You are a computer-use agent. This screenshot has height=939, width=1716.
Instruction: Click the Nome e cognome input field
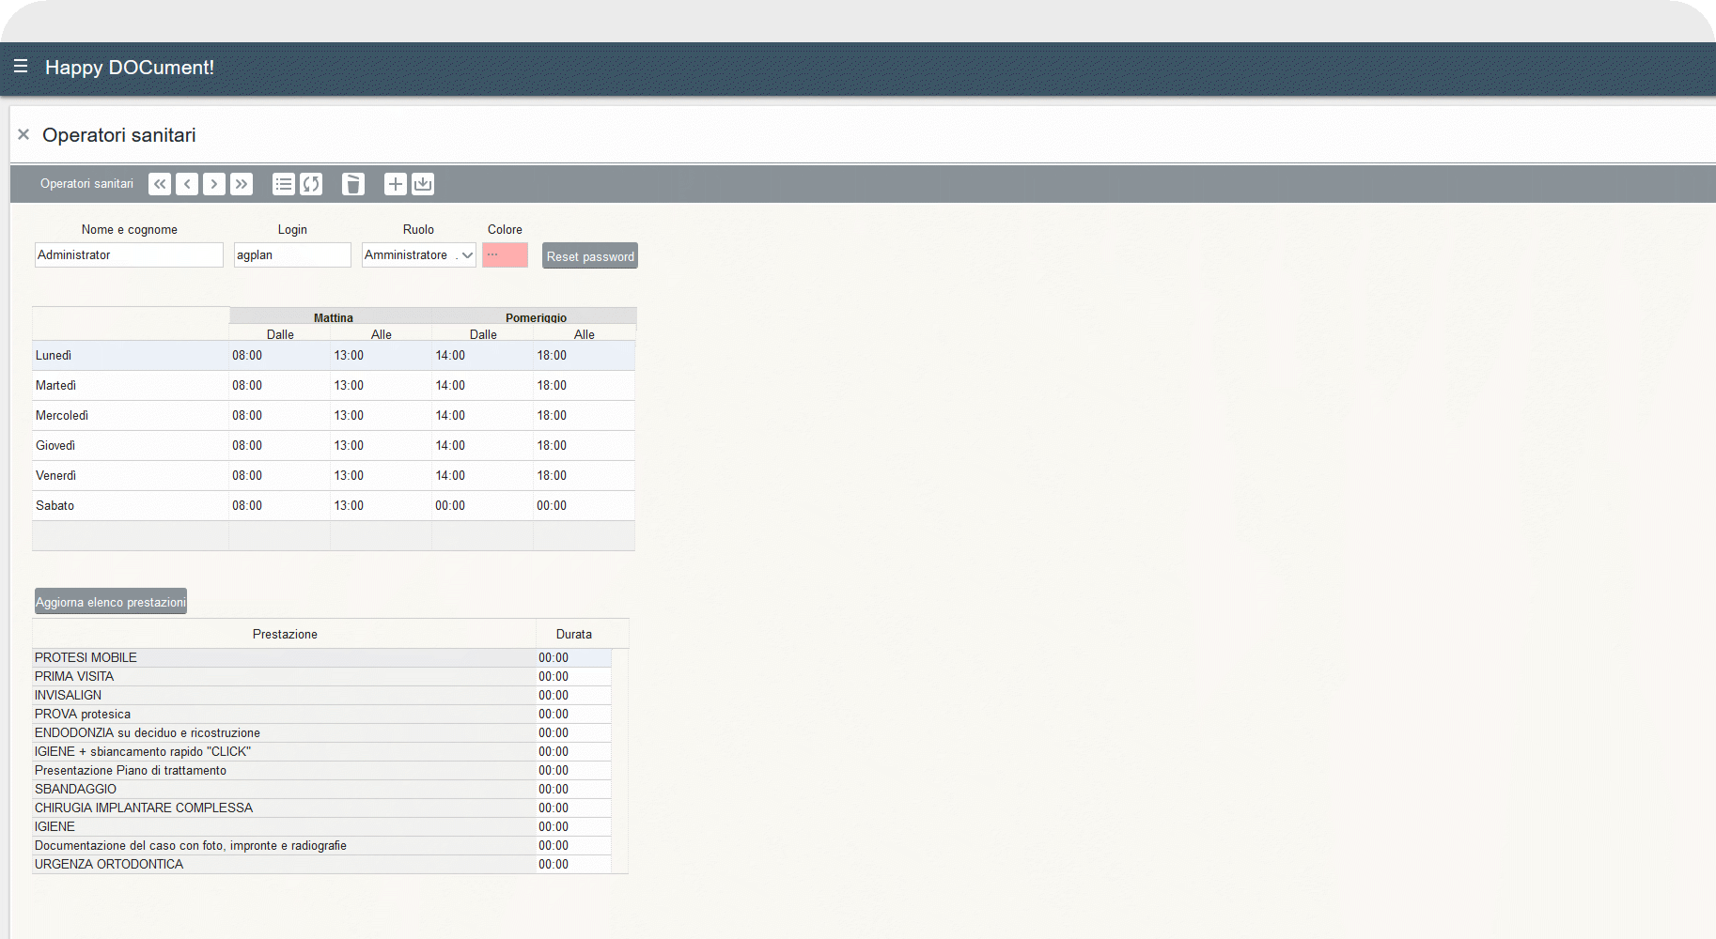click(x=129, y=255)
